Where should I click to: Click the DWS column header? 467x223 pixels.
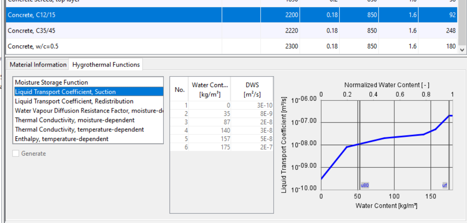(x=252, y=89)
